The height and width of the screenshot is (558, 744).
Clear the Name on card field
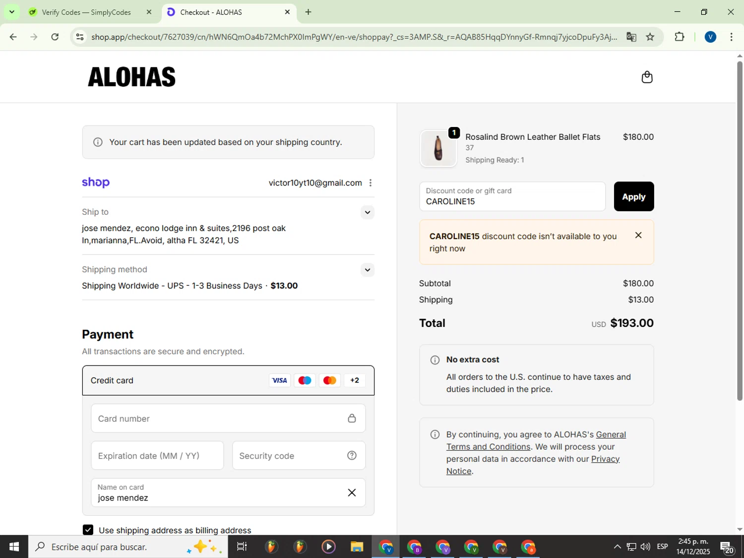click(352, 493)
